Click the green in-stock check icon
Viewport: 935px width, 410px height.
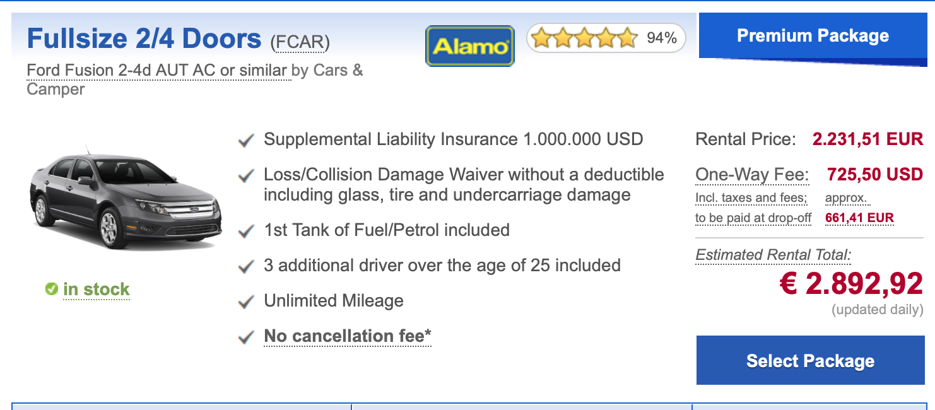tap(52, 289)
